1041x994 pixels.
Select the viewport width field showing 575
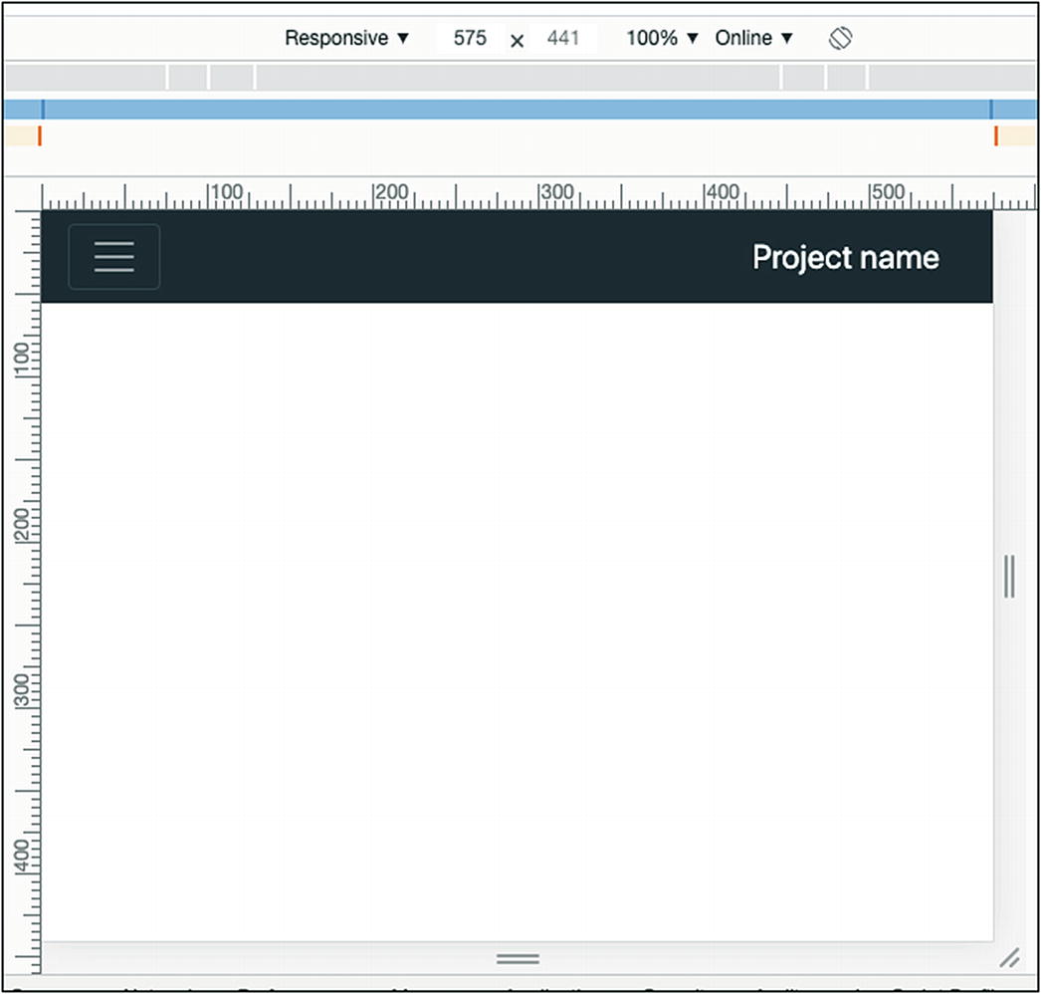pos(470,39)
